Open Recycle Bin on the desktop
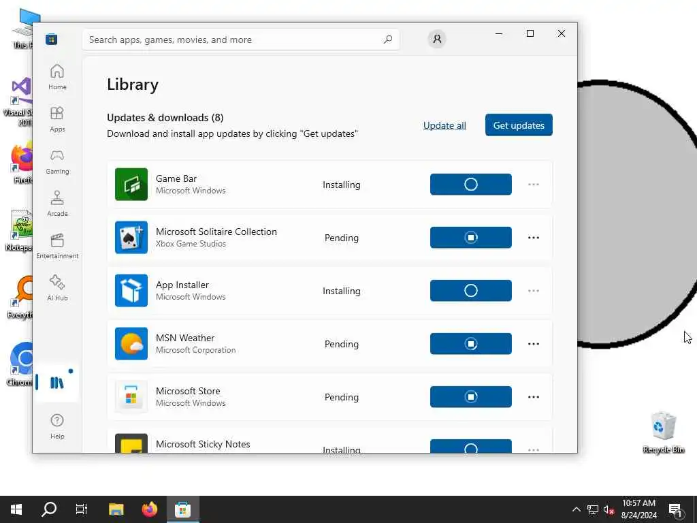This screenshot has height=523, width=697. click(663, 432)
